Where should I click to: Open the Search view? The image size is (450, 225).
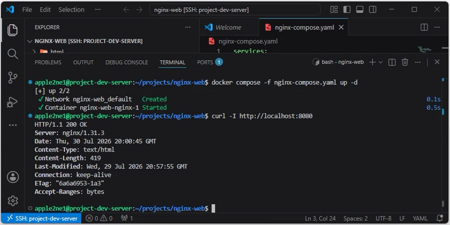[x=13, y=54]
